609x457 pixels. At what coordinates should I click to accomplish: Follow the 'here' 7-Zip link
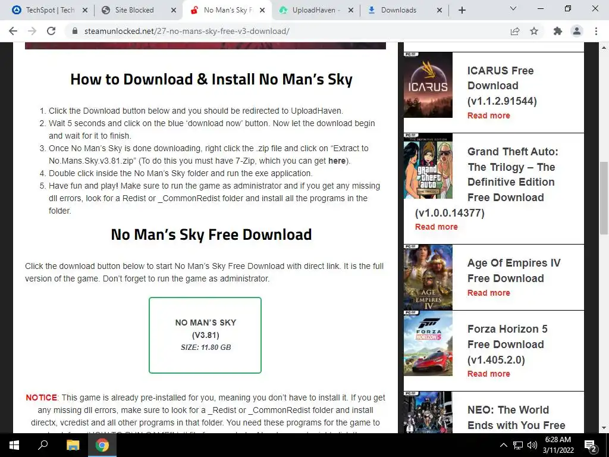[x=337, y=161]
